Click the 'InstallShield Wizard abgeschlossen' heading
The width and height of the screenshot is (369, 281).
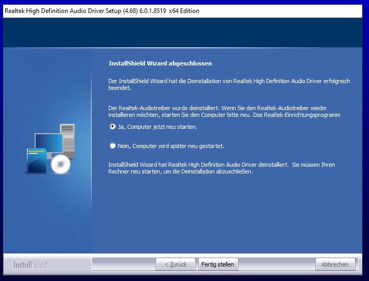[160, 63]
